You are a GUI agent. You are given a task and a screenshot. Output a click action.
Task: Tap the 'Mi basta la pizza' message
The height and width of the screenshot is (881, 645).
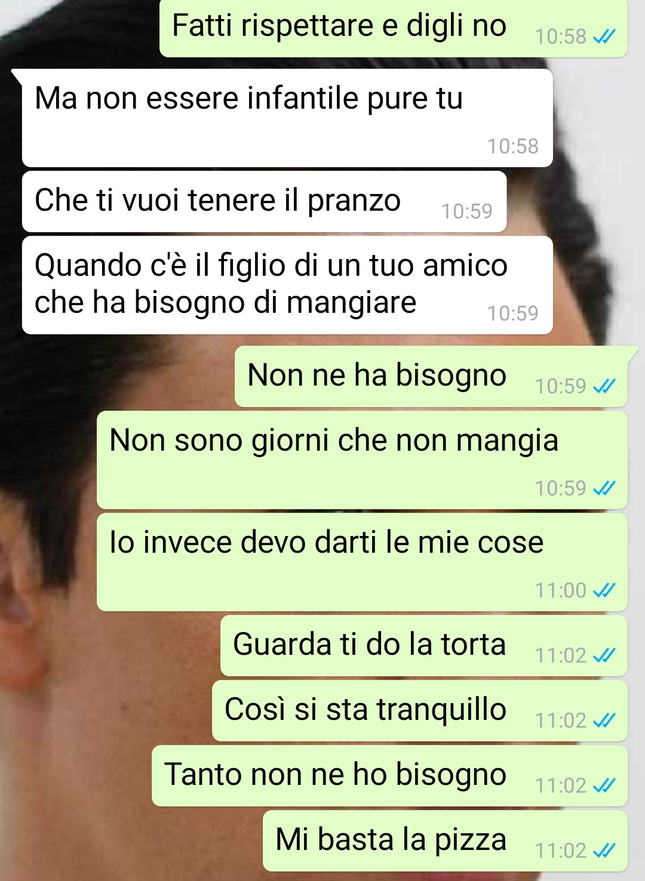point(445,841)
